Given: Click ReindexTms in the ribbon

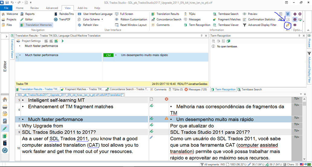Looking at the screenshot, I should point(64,14).
